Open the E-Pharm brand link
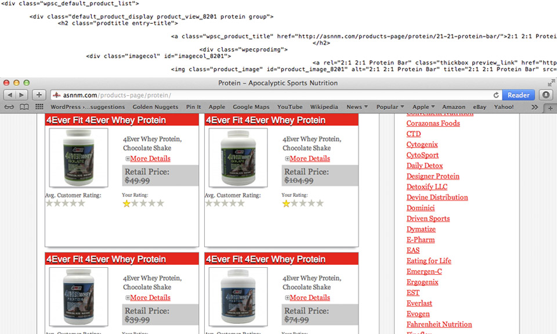The height and width of the screenshot is (334, 557). 420,240
